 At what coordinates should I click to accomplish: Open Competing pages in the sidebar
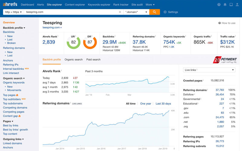pyautogui.click(x=14, y=112)
